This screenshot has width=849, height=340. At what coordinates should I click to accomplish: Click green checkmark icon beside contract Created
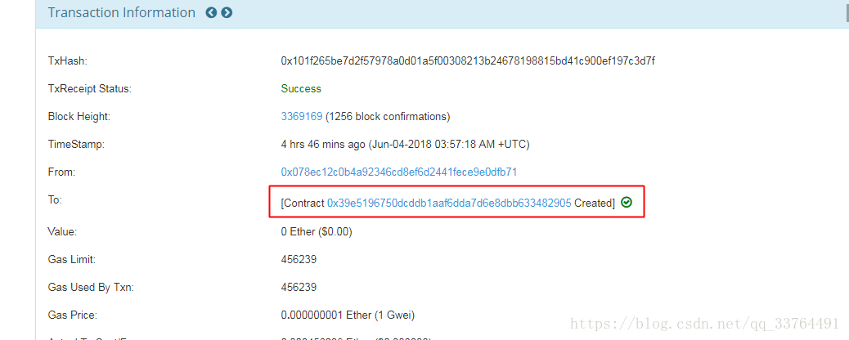click(627, 203)
